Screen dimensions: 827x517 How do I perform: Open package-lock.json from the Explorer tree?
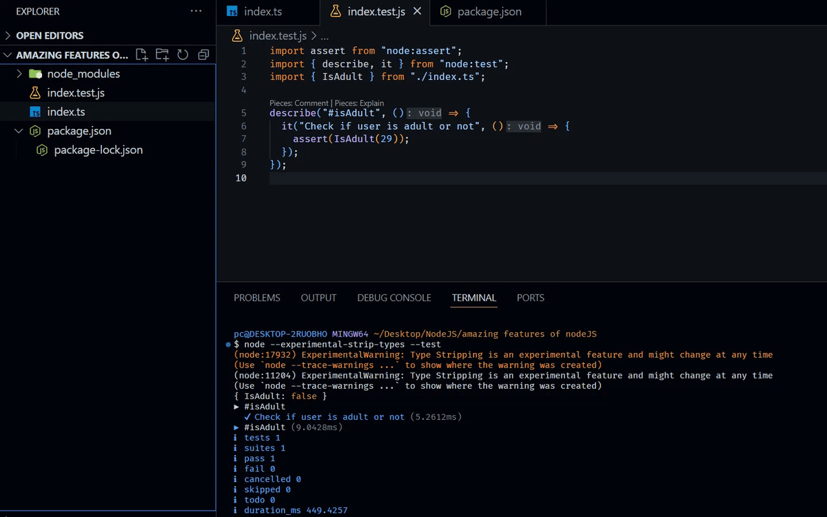pyautogui.click(x=99, y=150)
